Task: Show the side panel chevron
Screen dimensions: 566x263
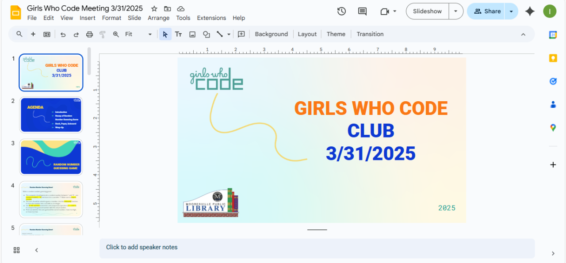Action: (x=553, y=253)
